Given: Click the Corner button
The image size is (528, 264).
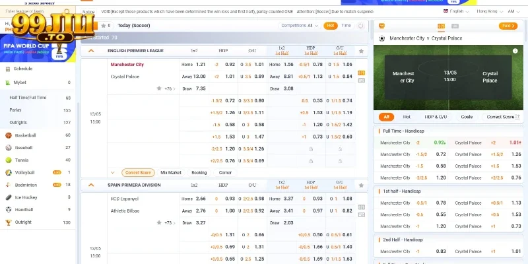Looking at the screenshot, I should pyautogui.click(x=225, y=173).
